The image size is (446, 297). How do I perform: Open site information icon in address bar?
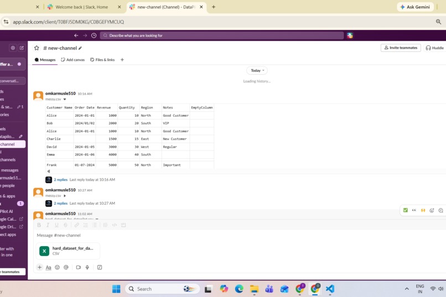pyautogui.click(x=6, y=22)
